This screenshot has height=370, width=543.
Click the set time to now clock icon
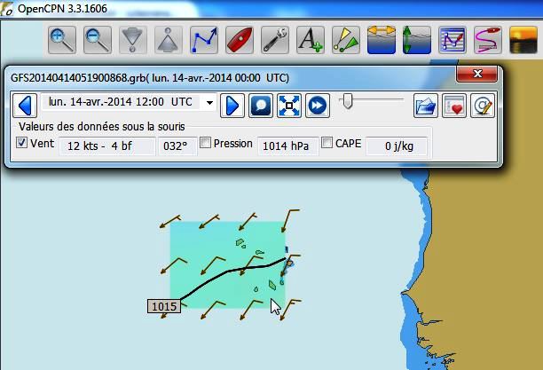pyautogui.click(x=261, y=106)
